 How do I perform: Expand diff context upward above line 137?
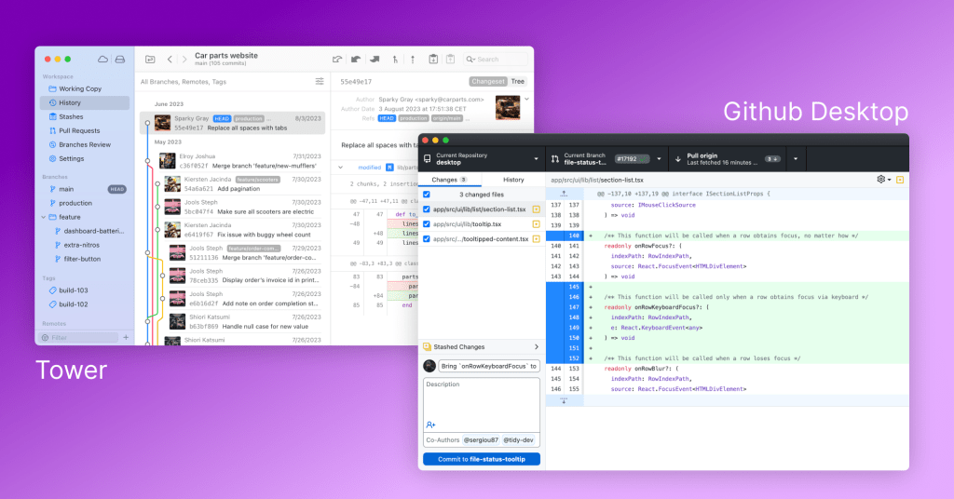click(x=564, y=194)
